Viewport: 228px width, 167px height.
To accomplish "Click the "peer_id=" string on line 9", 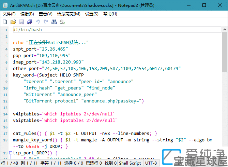I will coord(92,82).
